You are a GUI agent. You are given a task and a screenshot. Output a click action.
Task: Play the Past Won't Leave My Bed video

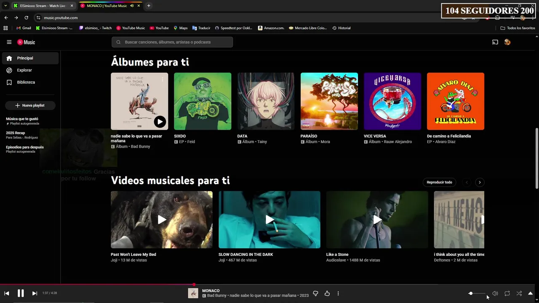(x=162, y=220)
